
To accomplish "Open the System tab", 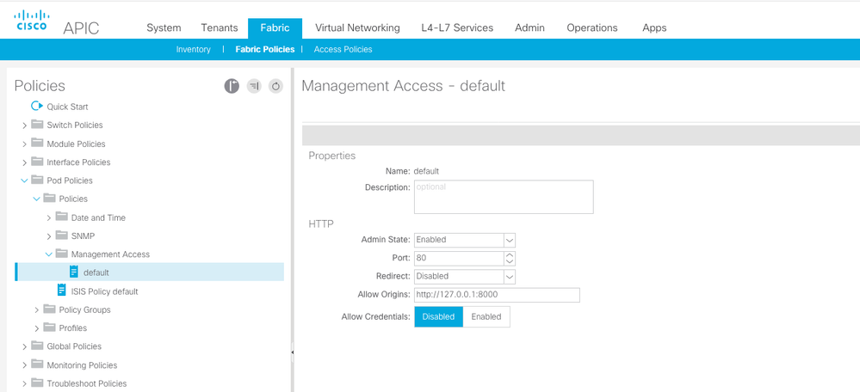I will click(x=164, y=28).
